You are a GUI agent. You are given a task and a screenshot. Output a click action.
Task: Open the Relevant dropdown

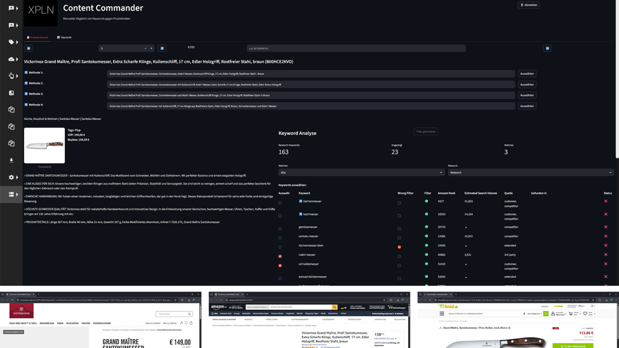point(531,173)
